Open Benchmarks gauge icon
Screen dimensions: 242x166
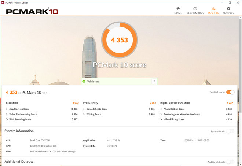tap(195, 8)
